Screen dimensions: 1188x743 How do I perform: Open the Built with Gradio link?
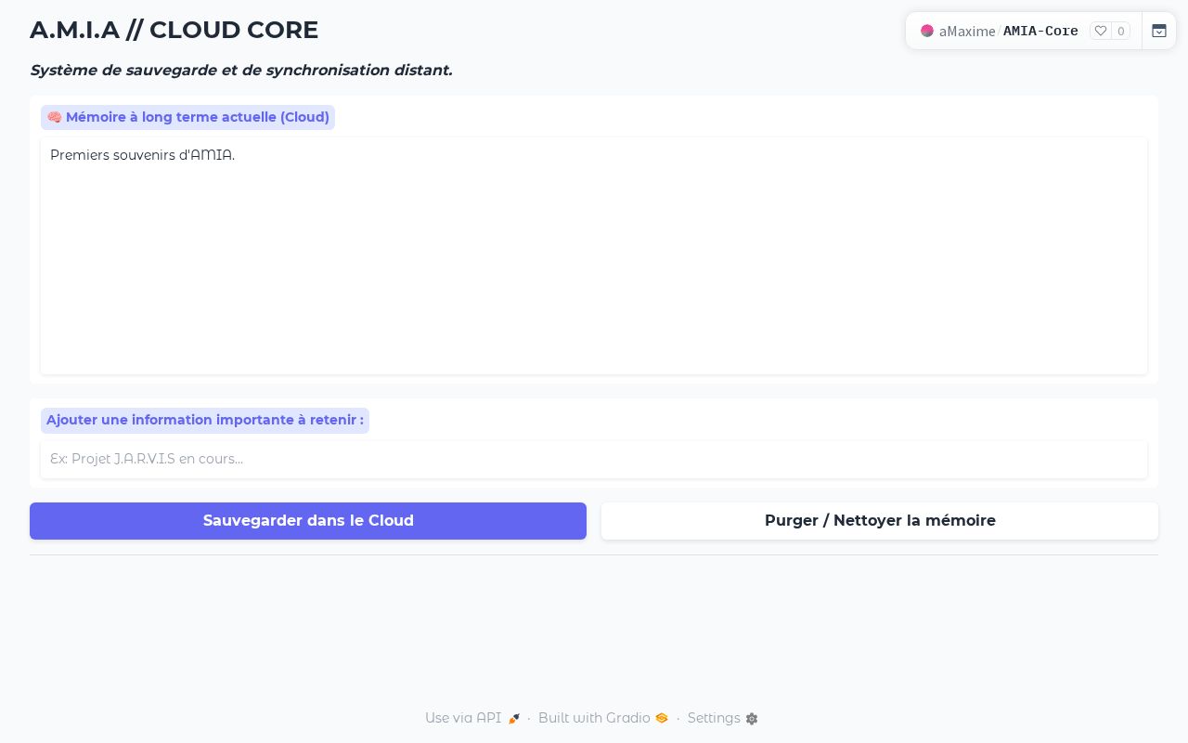point(603,718)
